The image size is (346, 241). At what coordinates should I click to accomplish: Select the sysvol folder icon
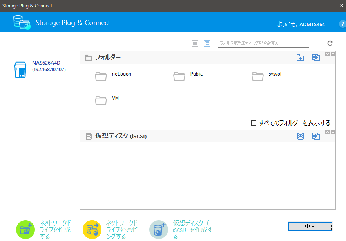point(257,76)
